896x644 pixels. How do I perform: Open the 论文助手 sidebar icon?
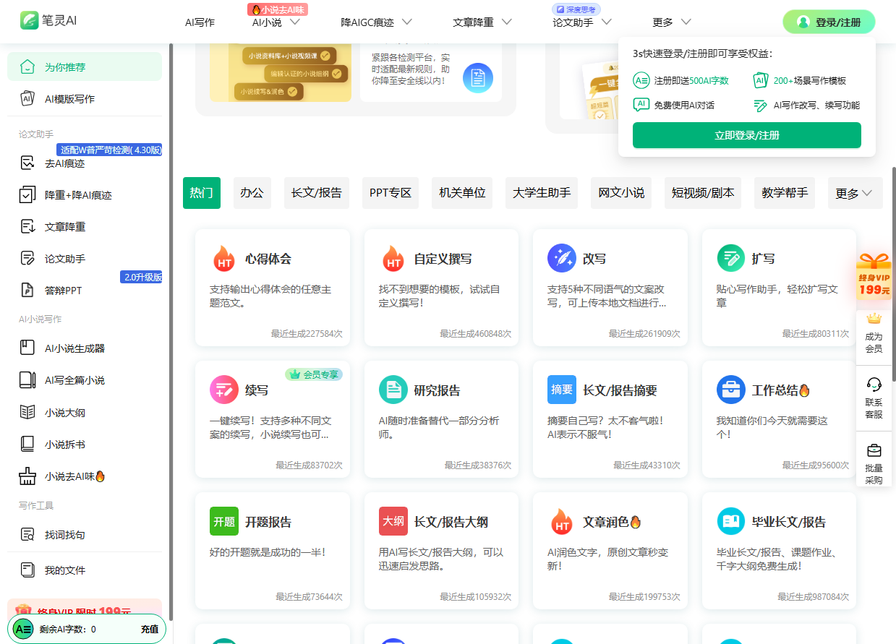[x=27, y=259]
